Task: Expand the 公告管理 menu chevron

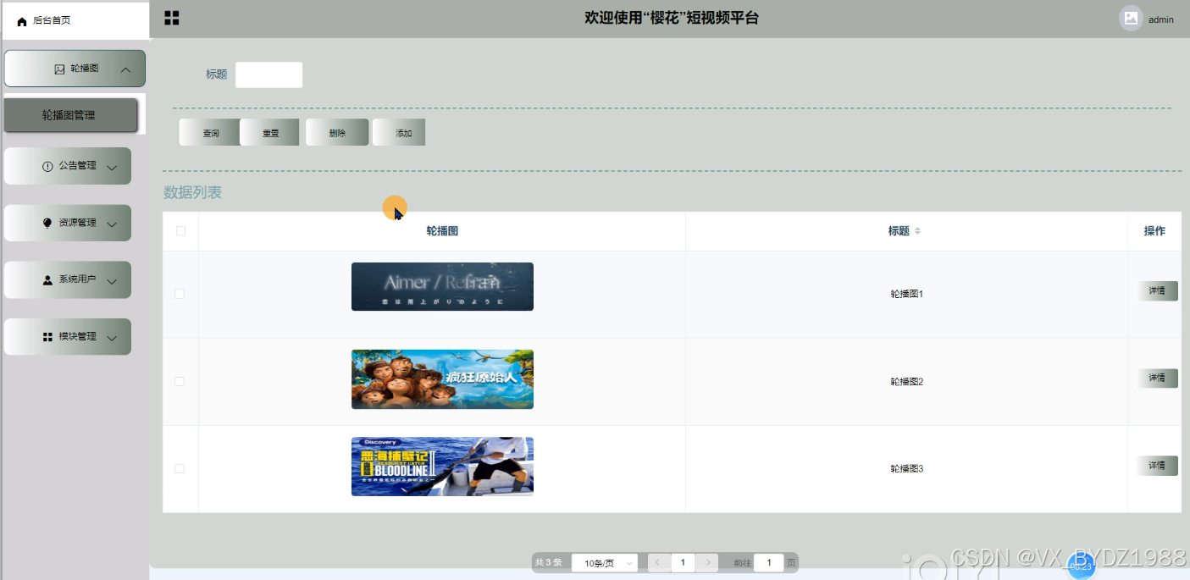Action: [x=112, y=168]
